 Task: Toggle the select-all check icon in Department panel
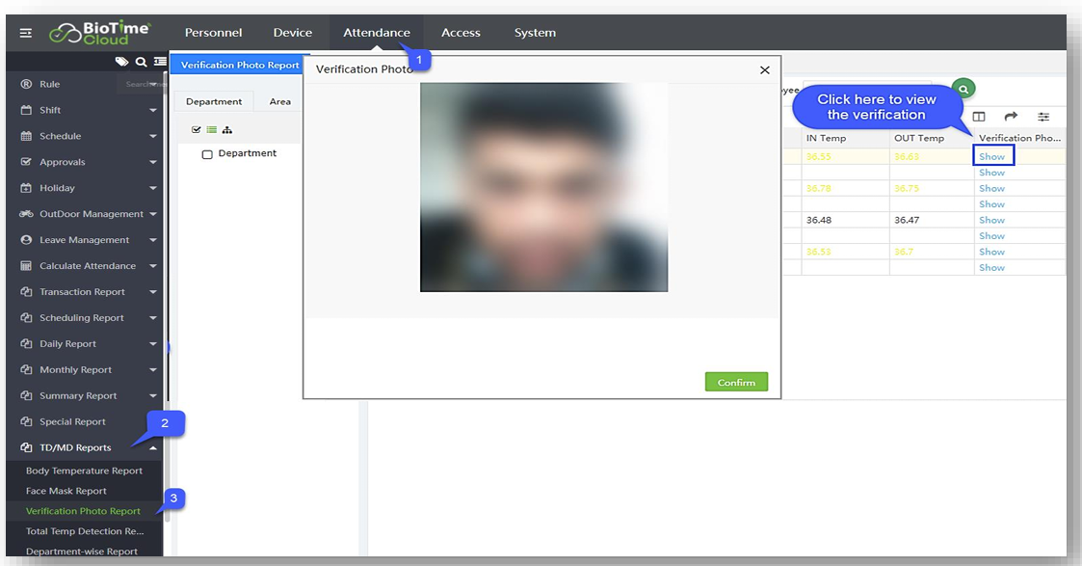[x=197, y=130]
